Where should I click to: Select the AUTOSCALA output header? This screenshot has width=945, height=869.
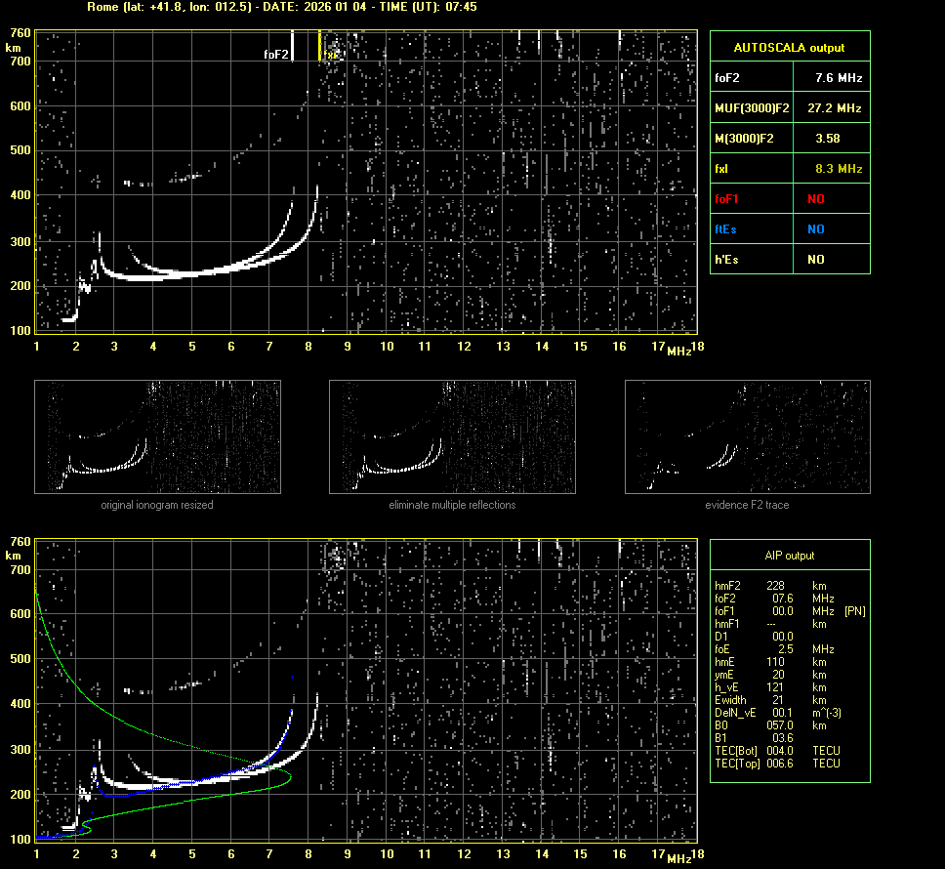[x=789, y=47]
